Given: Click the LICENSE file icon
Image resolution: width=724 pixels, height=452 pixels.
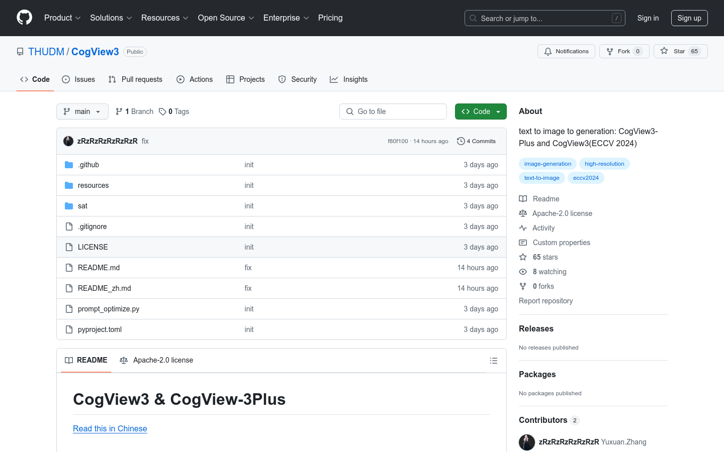Looking at the screenshot, I should tap(69, 247).
